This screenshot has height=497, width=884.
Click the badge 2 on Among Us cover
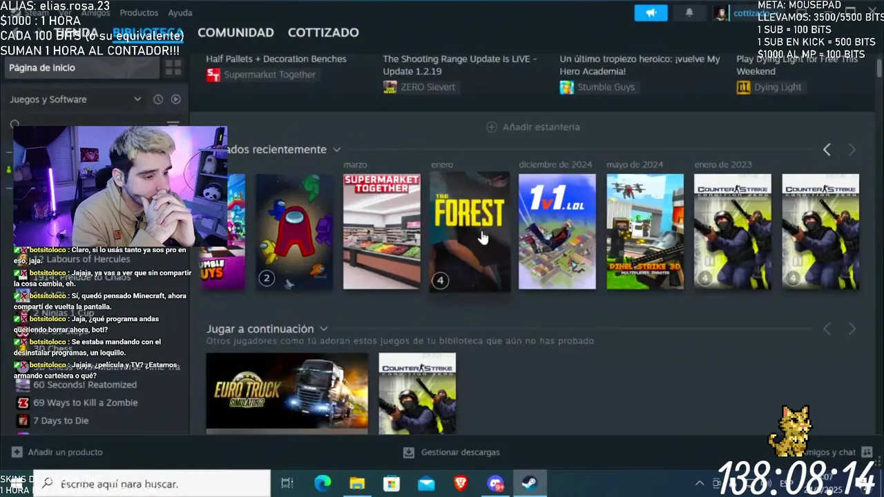[267, 279]
